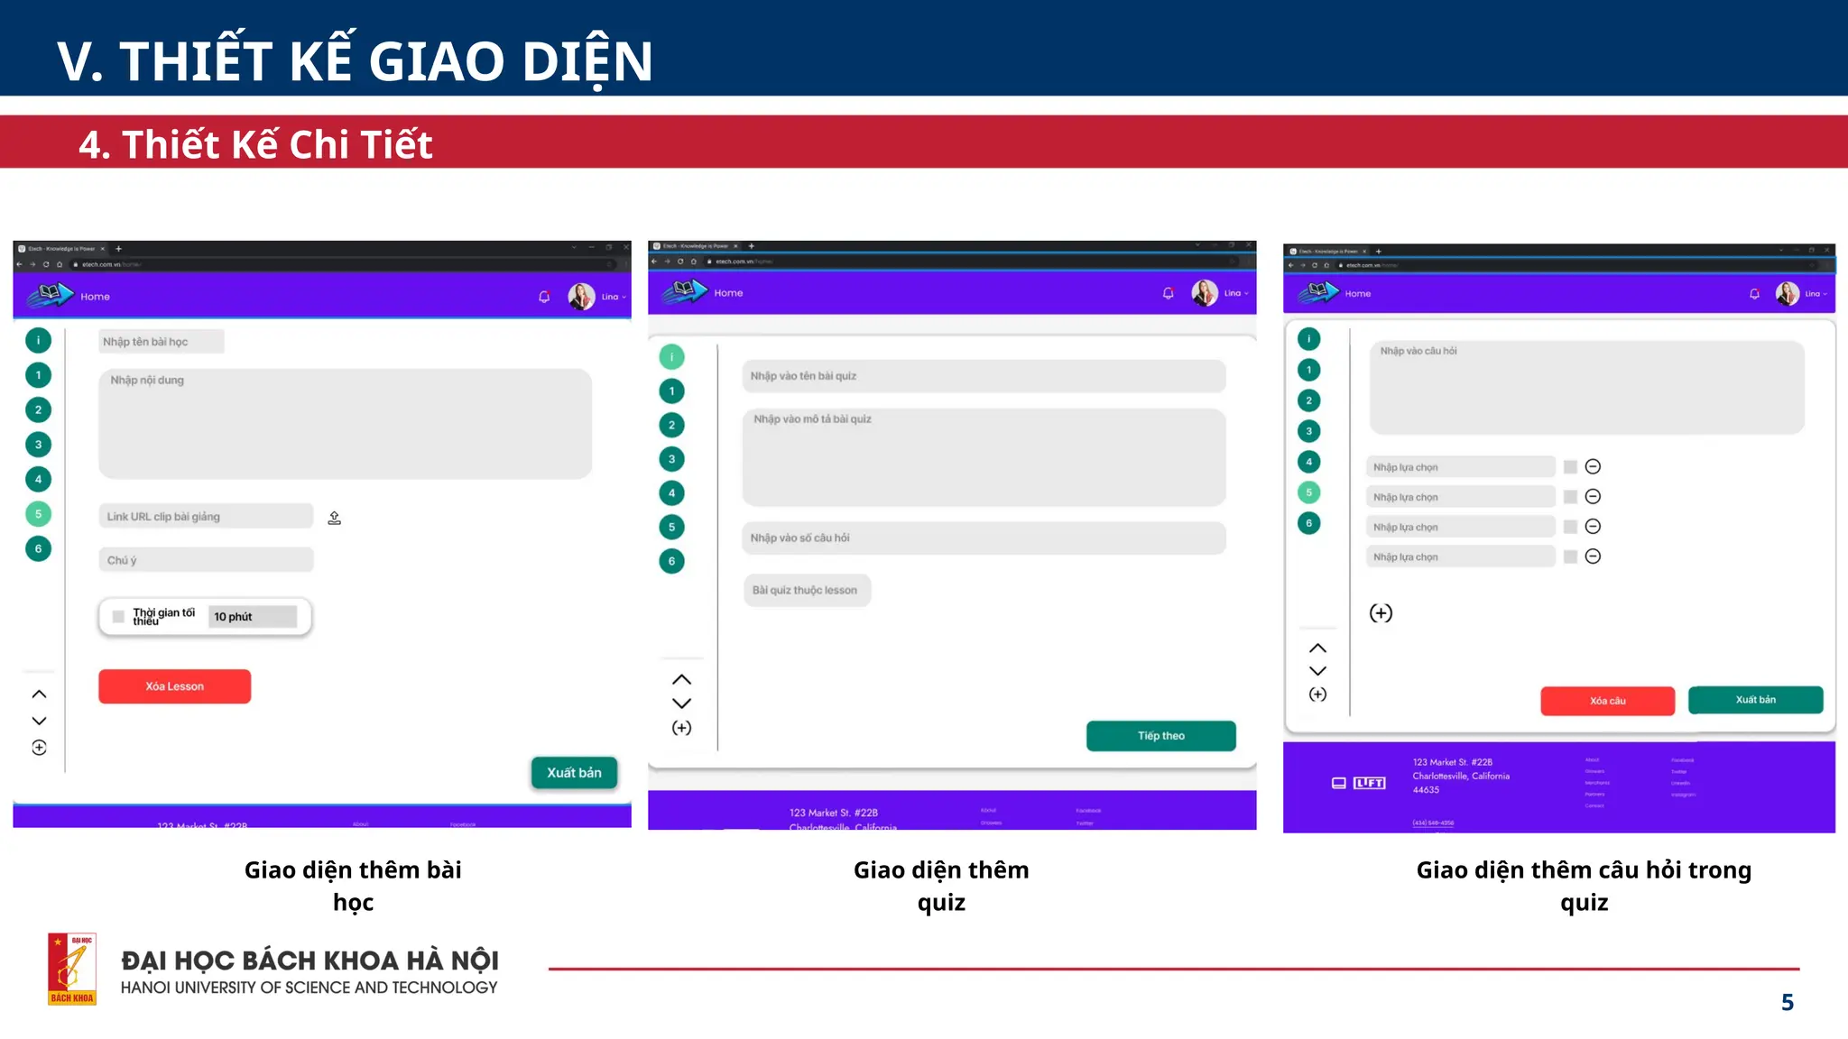
Task: Remove the first Nhập lựa chọn option
Action: coord(1593,466)
